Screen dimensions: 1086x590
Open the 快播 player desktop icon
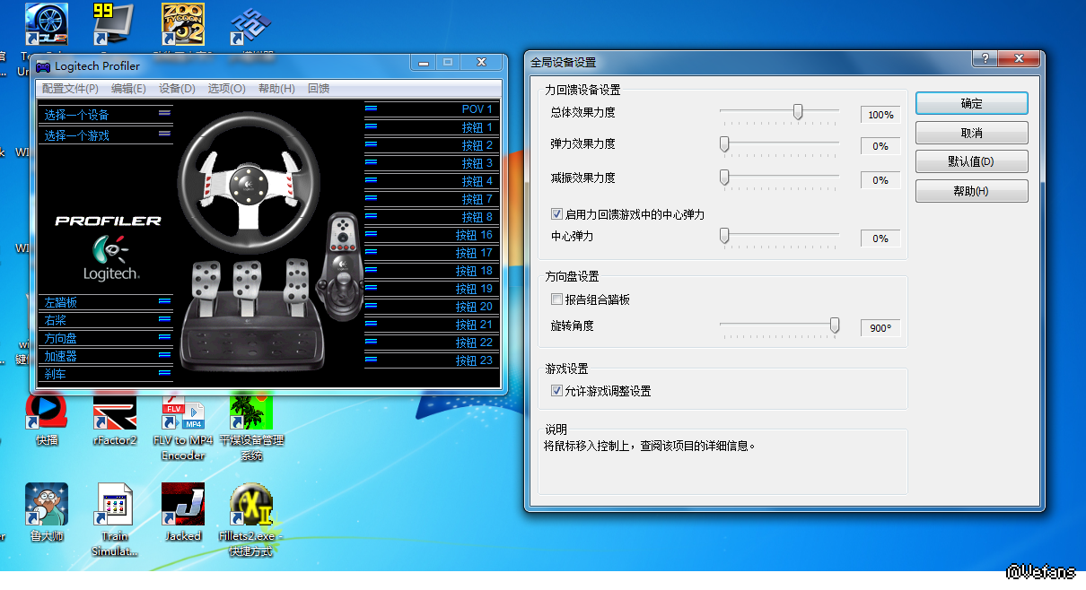pos(47,413)
